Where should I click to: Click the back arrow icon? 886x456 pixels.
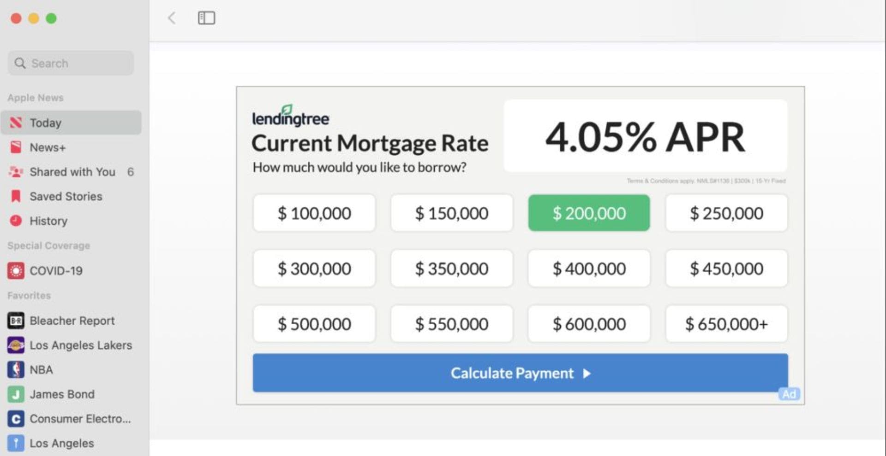(x=172, y=18)
